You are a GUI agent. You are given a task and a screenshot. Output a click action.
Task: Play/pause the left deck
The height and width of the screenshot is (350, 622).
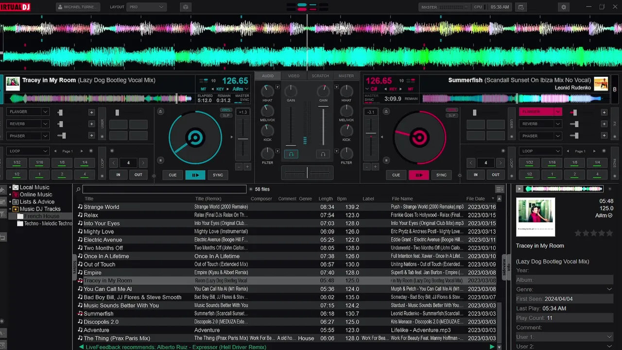click(x=195, y=175)
